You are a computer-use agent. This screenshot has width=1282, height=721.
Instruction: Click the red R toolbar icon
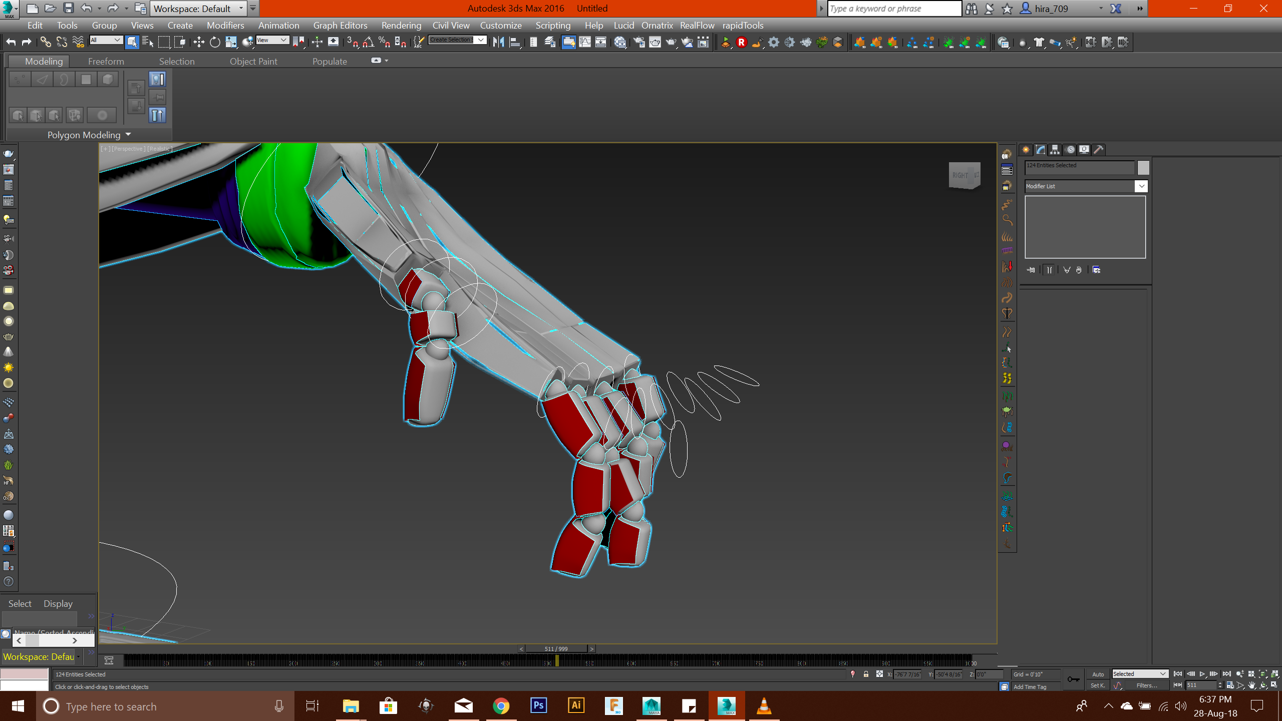tap(742, 43)
